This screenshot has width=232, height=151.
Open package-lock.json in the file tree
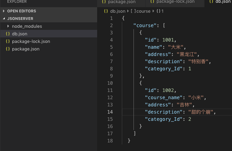[x=31, y=42]
